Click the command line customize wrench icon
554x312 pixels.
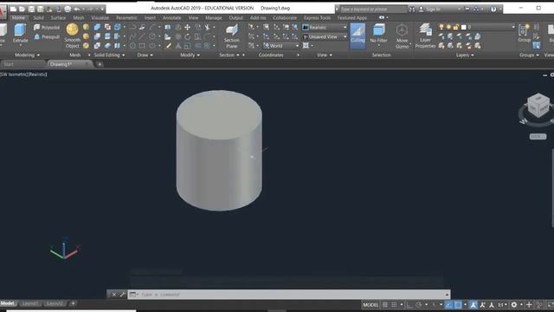pos(123,295)
